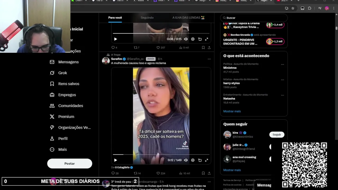The width and height of the screenshot is (338, 190).
Task: Open settings gear on the 1:49 video
Action: click(x=193, y=160)
